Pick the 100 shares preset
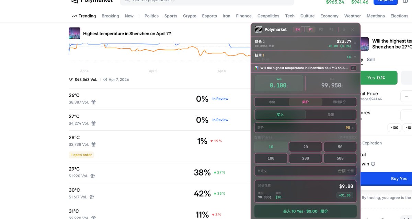 tap(271, 158)
